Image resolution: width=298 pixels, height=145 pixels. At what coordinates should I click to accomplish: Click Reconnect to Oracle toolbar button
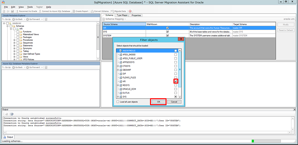pyautogui.click(x=26, y=11)
